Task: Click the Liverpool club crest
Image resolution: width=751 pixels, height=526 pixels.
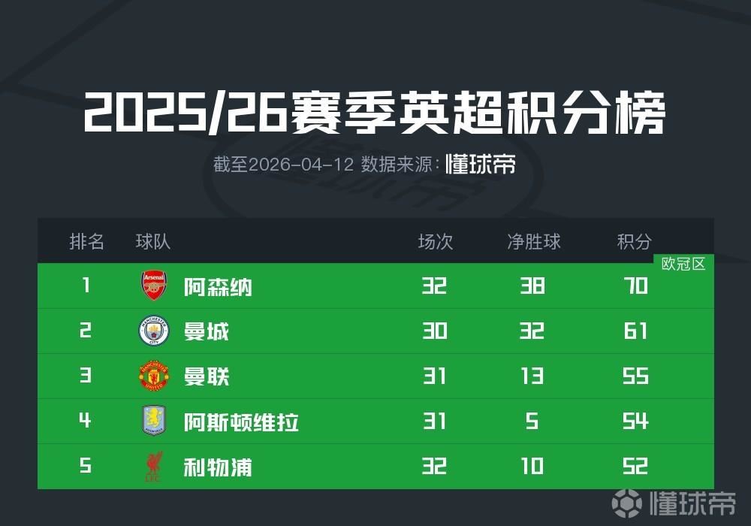Action: [x=155, y=467]
